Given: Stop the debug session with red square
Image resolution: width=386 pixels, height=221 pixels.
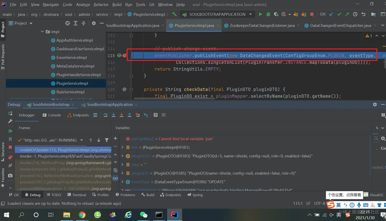Looking at the screenshot, I should click(x=10, y=147).
